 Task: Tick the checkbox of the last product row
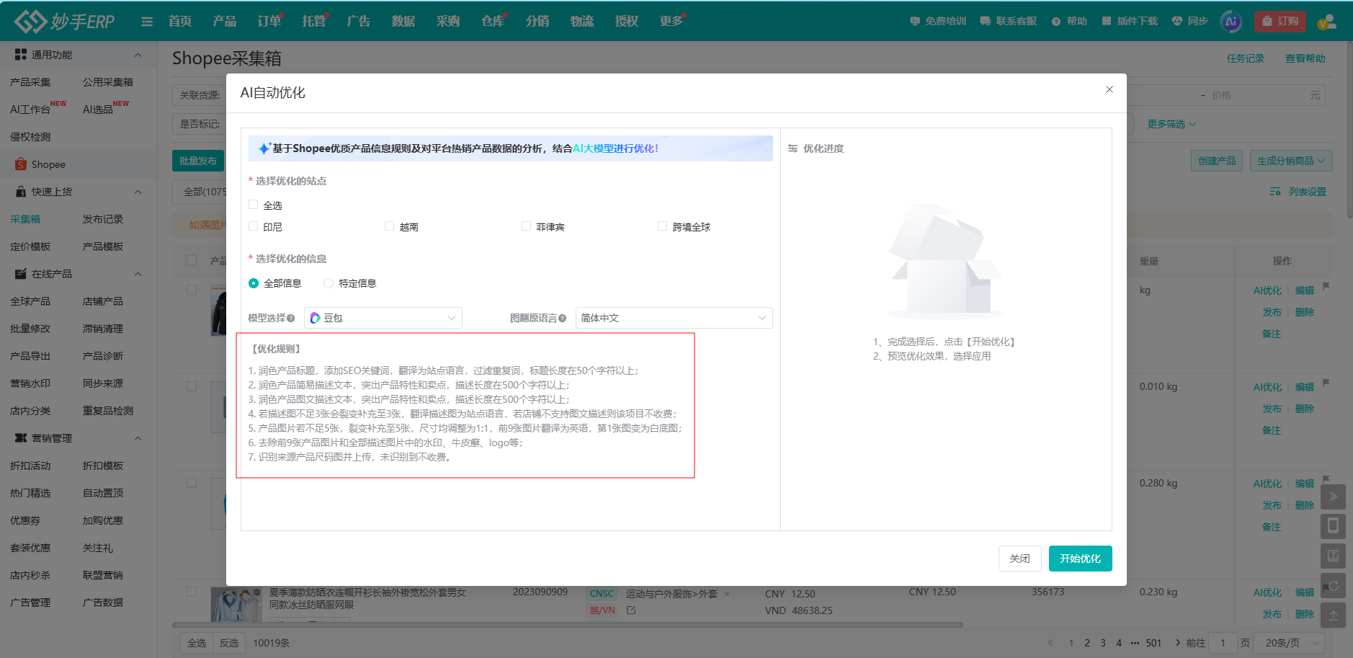pos(192,592)
